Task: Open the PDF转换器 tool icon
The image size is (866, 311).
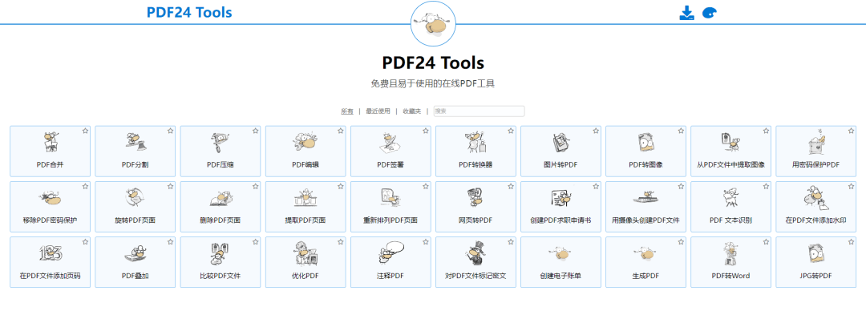Action: tap(475, 143)
